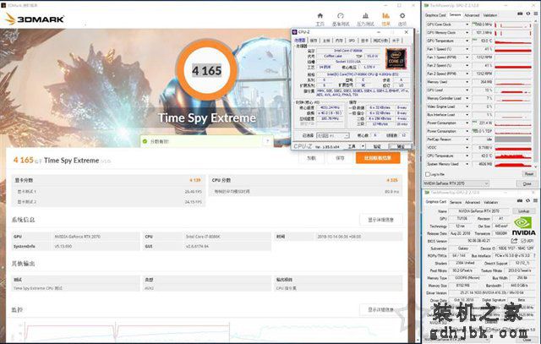Open GPU Memory Clock sensor dropdown
Screen dimensions: 541x344
(x=467, y=33)
